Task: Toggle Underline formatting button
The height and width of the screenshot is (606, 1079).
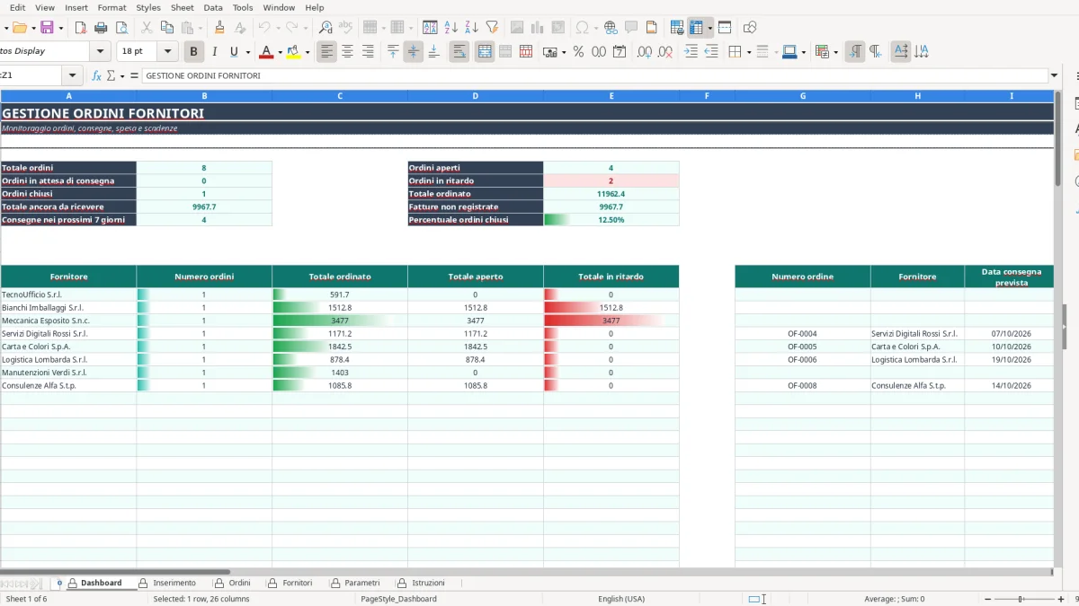Action: pyautogui.click(x=235, y=52)
